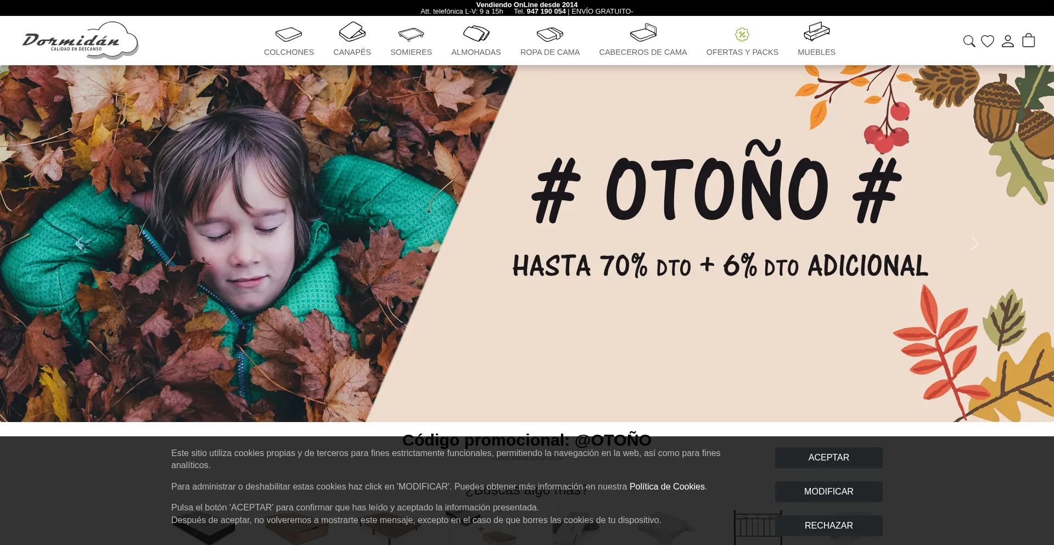
Task: Open the Ropa de Cama menu
Action: coord(550,52)
